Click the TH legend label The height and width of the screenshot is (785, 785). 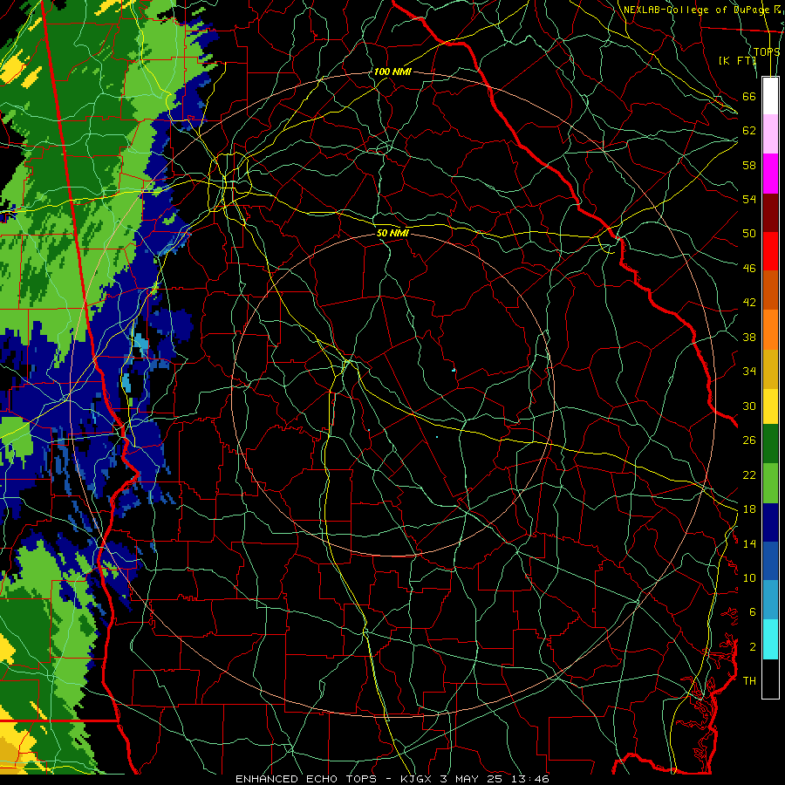pyautogui.click(x=749, y=680)
